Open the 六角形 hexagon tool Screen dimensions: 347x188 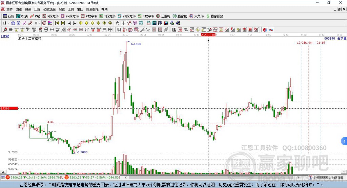click(197, 16)
